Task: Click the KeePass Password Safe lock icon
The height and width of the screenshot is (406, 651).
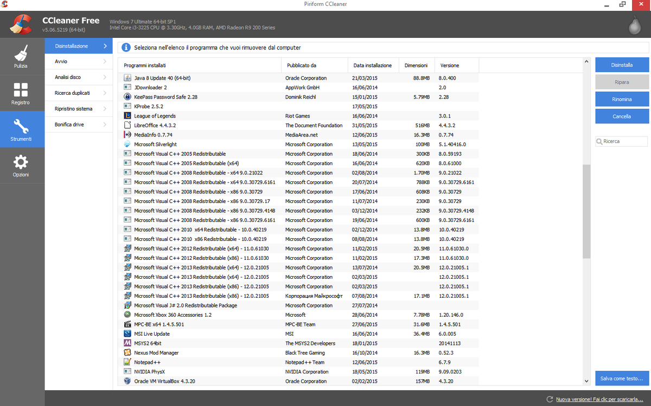Action: click(127, 97)
